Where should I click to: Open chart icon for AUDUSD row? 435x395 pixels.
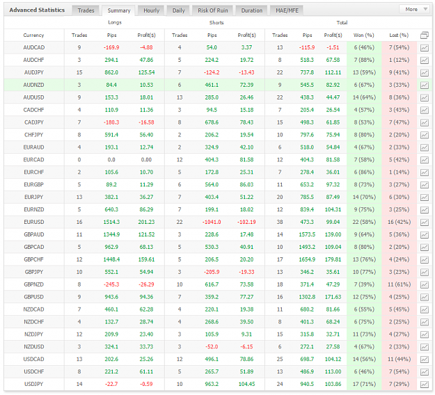pos(424,97)
